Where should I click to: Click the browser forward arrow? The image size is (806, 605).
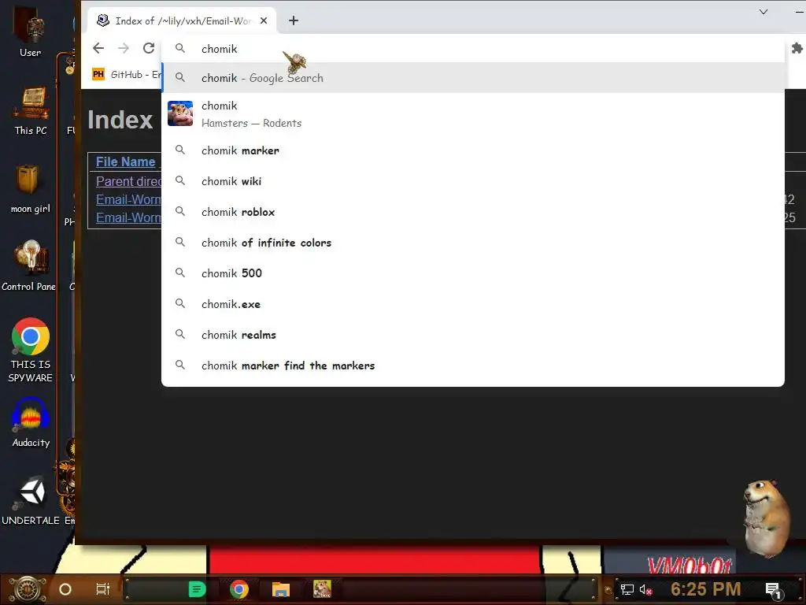pyautogui.click(x=124, y=48)
